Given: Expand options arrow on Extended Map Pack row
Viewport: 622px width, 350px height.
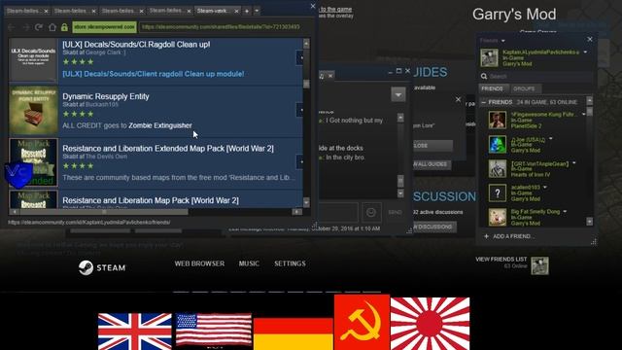Looking at the screenshot, I should (300, 162).
